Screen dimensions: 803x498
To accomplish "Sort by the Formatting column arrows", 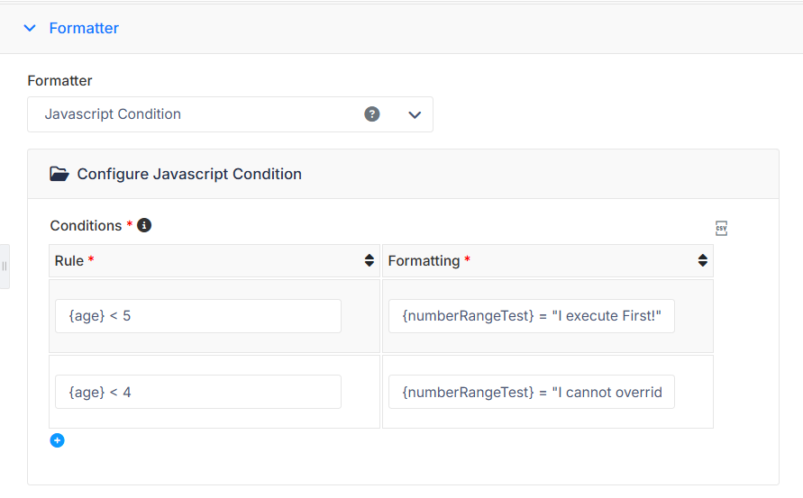I will tap(703, 260).
